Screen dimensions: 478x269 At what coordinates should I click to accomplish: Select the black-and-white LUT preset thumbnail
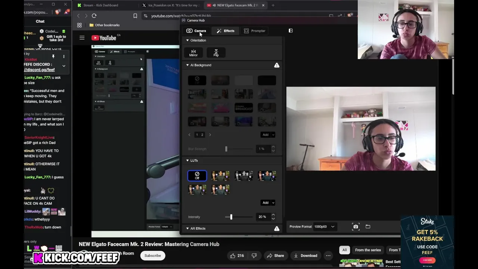(x=244, y=176)
